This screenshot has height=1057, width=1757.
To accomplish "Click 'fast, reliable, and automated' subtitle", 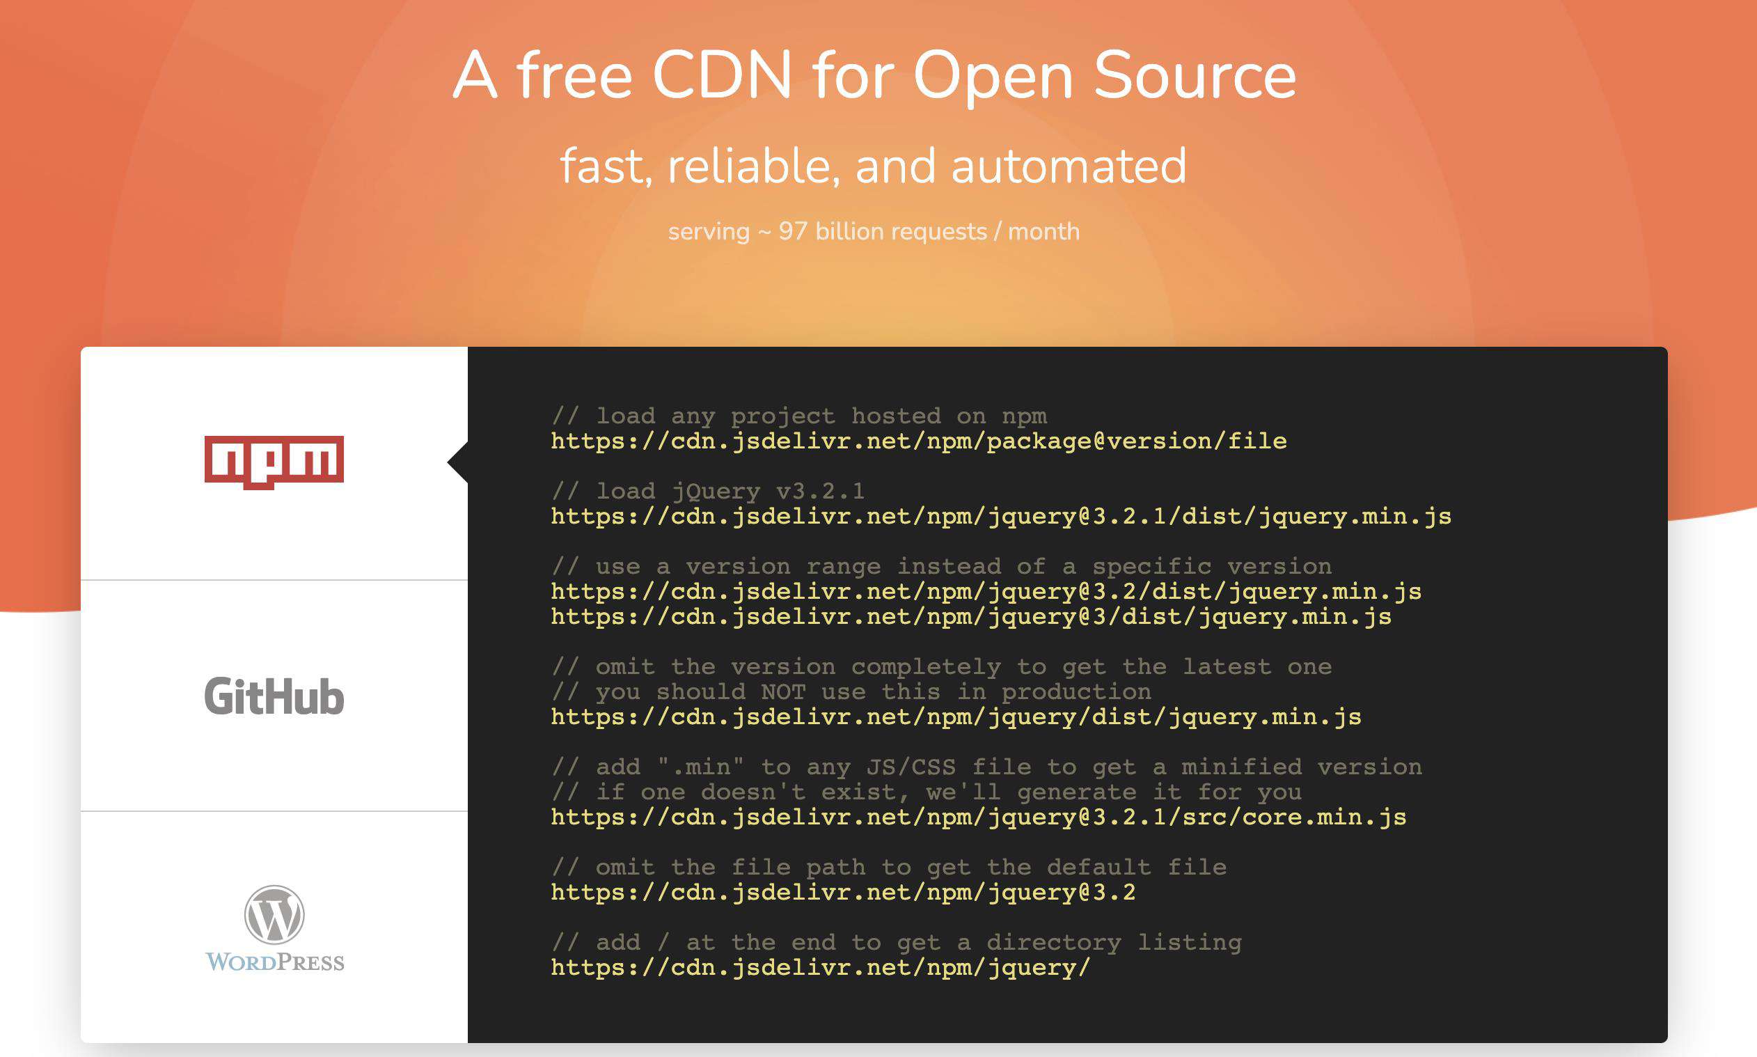I will point(874,166).
